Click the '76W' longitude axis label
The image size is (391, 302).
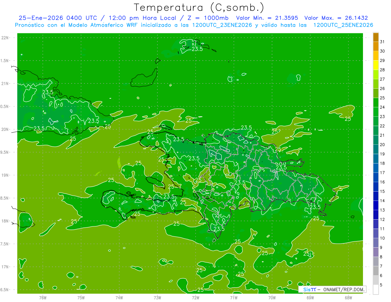(43, 298)
